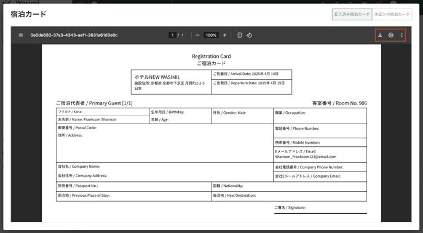Download the registration card PDF

(380, 35)
